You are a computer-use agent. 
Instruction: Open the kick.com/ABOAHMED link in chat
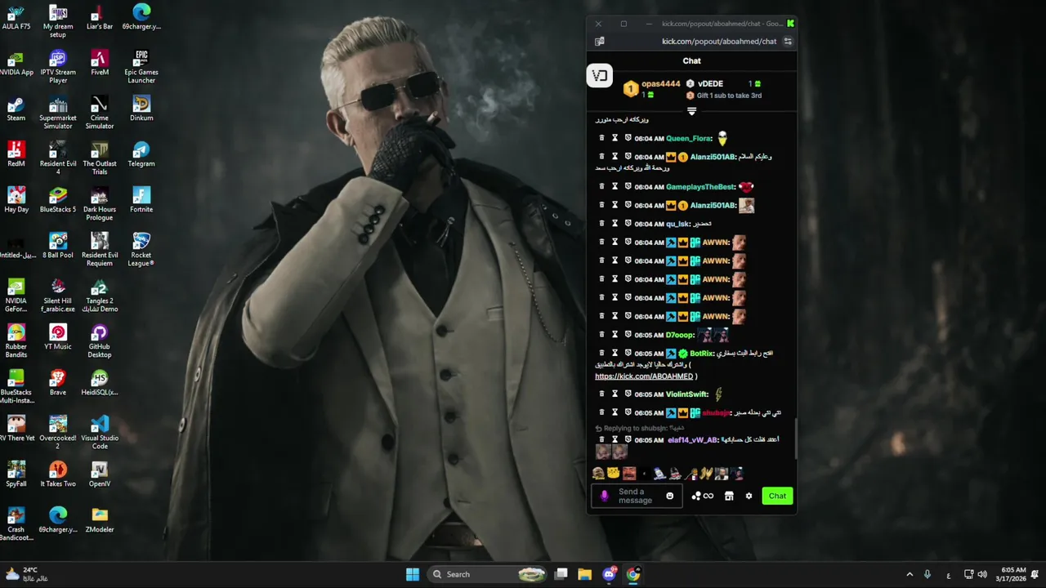point(643,376)
